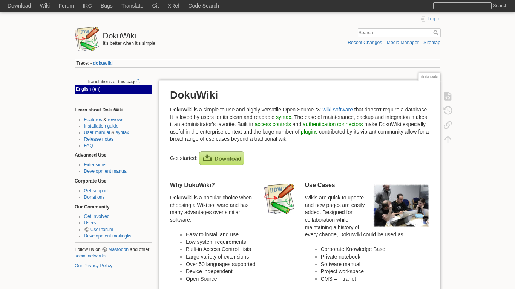Open the Our Privacy Policy link
515x289 pixels.
pos(93,266)
